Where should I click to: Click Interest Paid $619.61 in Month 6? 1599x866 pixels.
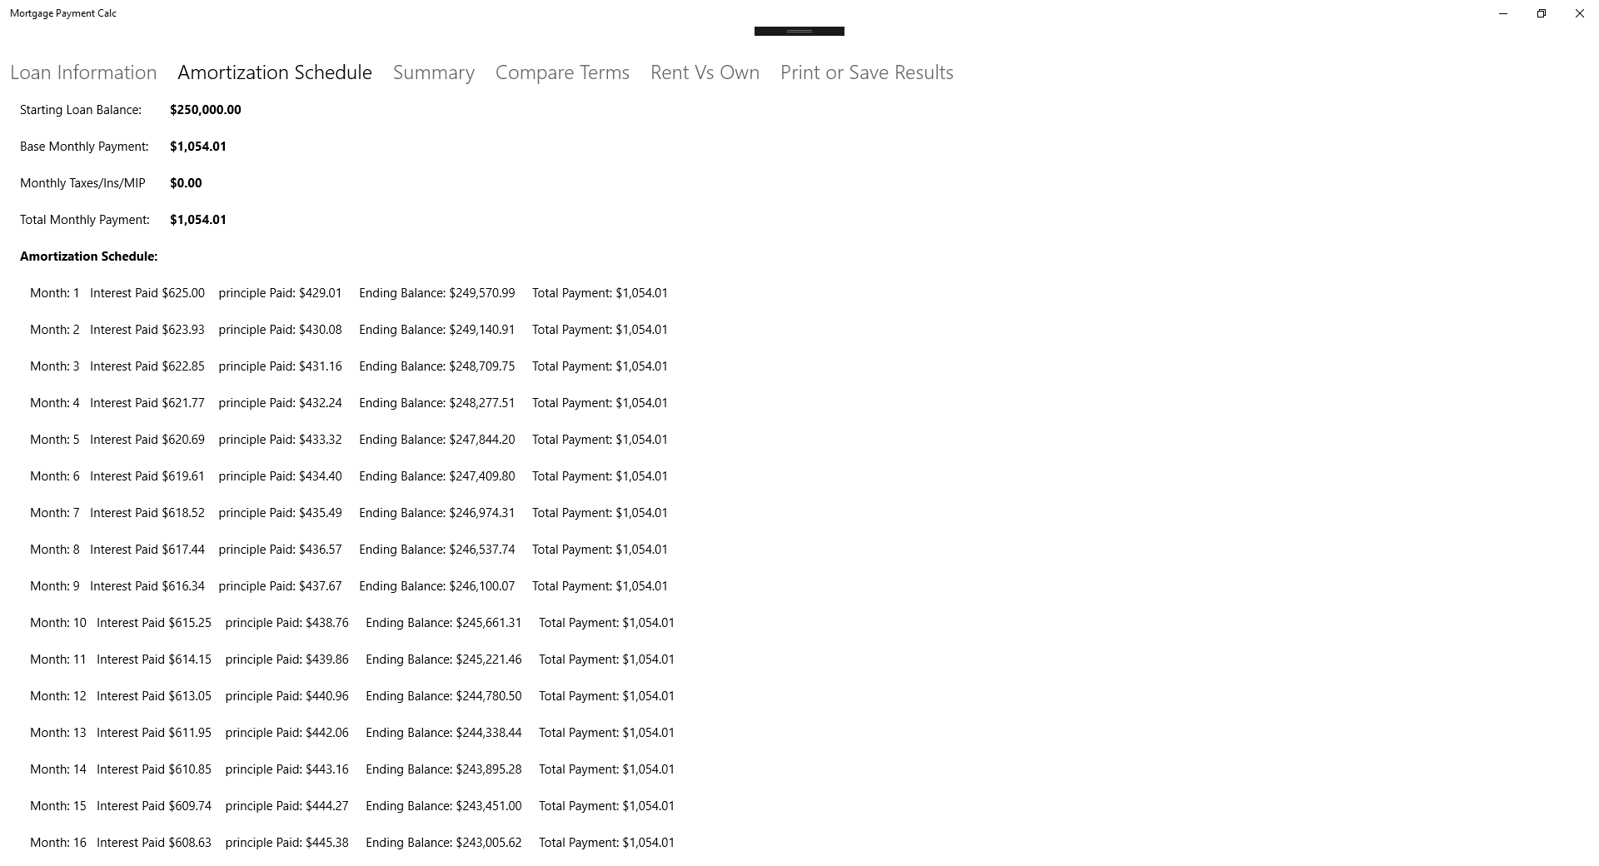[x=147, y=476]
